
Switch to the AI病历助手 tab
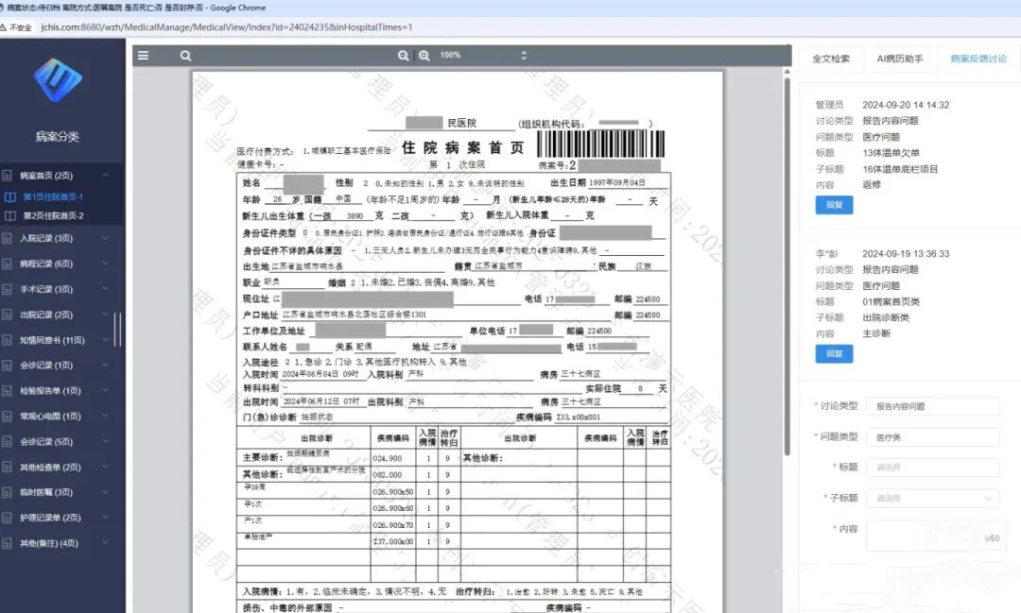tap(900, 59)
